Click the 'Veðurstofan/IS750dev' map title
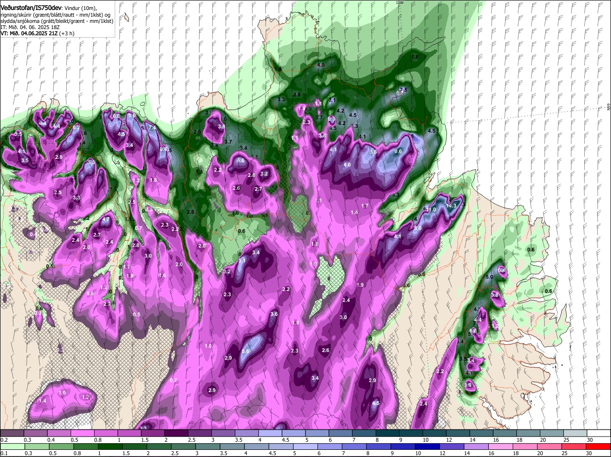 31,7
